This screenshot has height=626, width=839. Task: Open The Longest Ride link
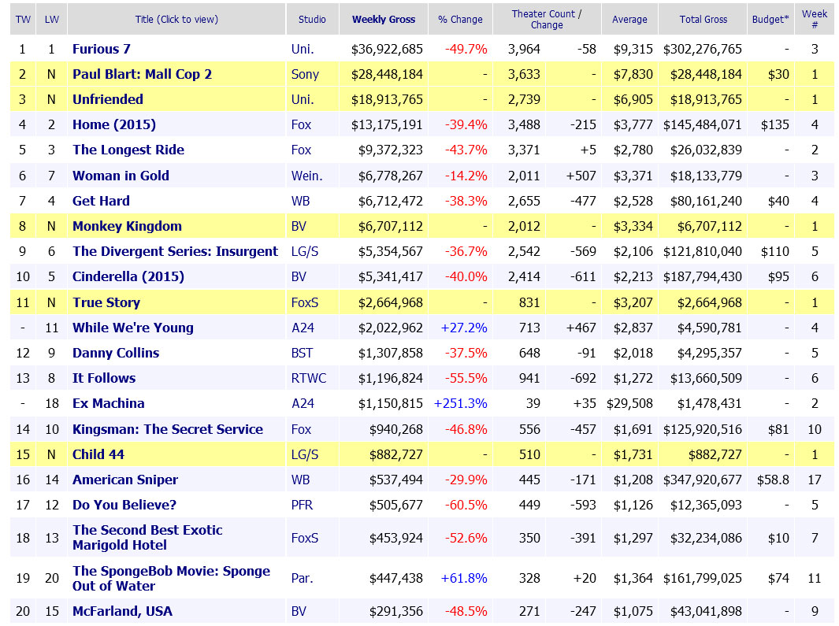click(x=128, y=150)
